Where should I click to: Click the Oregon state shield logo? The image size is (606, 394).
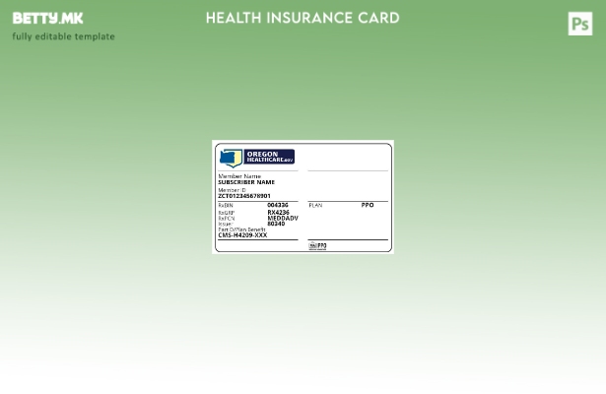click(x=231, y=158)
